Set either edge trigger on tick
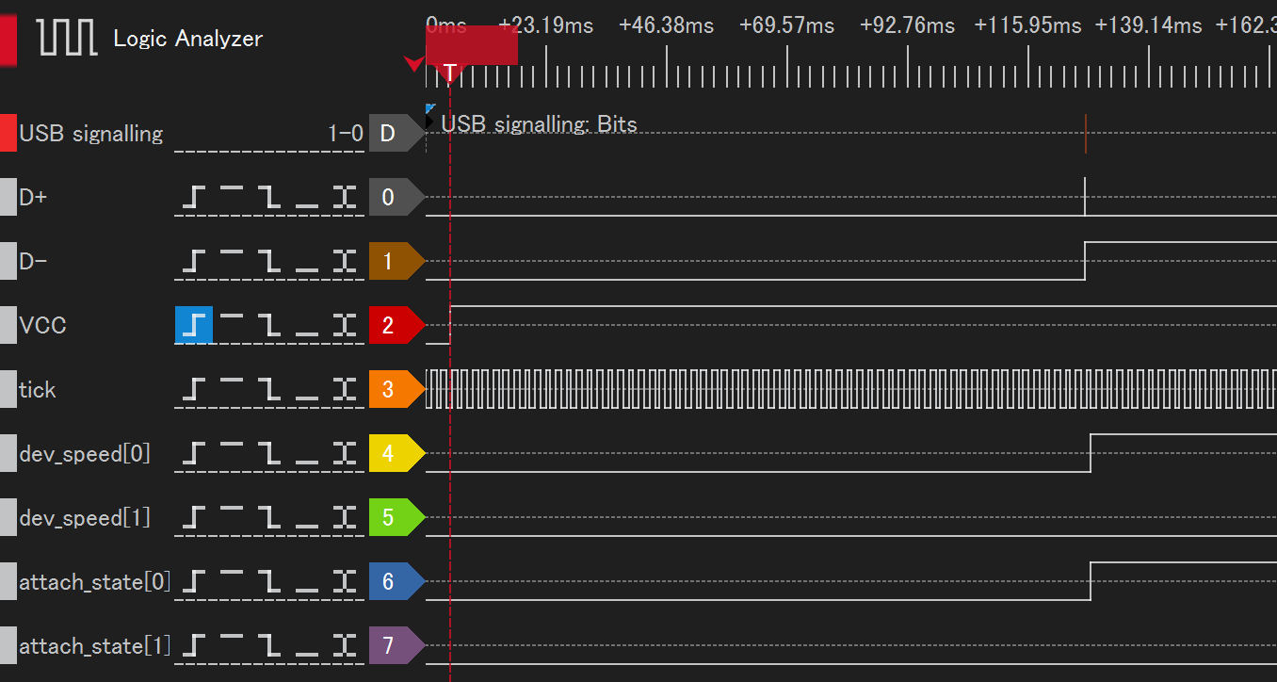The image size is (1277, 682). tap(345, 389)
